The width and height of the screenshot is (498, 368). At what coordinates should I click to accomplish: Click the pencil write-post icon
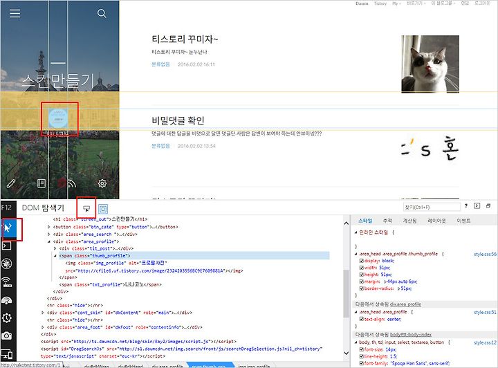pyautogui.click(x=11, y=183)
